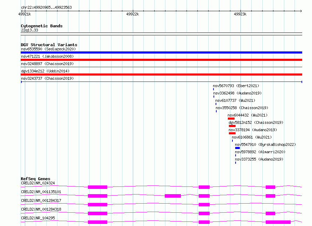312x226 pixels.
Task: Click gene label CRELD2|NR_104295
Action: pos(38,218)
